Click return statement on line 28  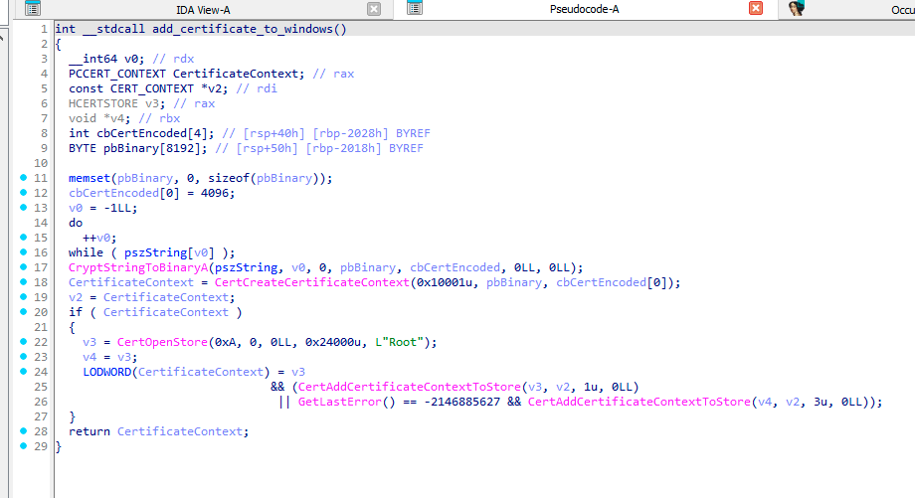(159, 431)
